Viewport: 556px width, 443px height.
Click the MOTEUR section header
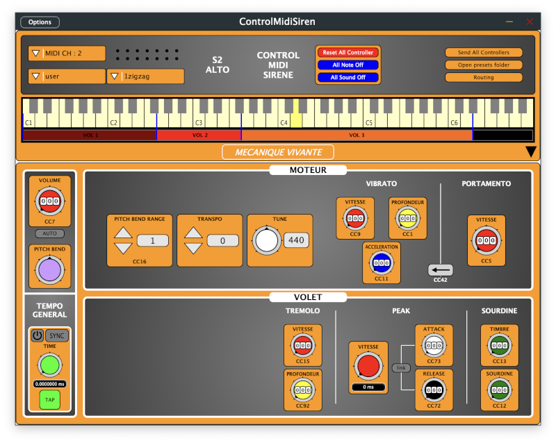pos(309,170)
